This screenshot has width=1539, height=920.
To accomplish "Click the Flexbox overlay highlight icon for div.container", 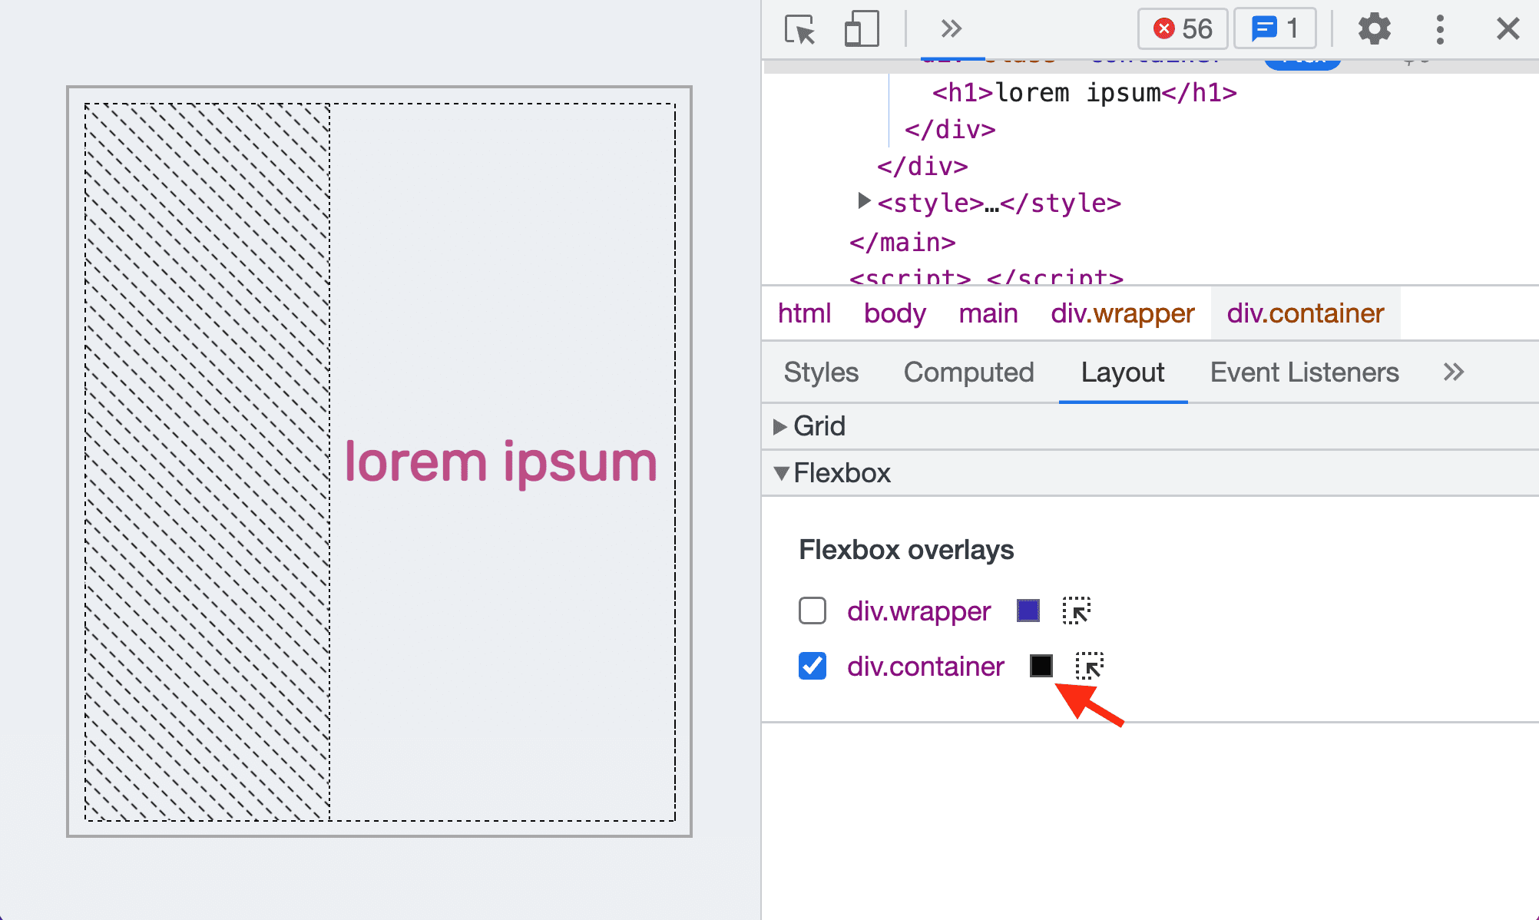I will (1089, 666).
